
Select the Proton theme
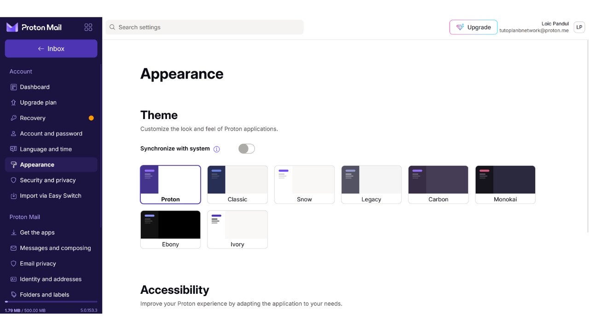(170, 184)
